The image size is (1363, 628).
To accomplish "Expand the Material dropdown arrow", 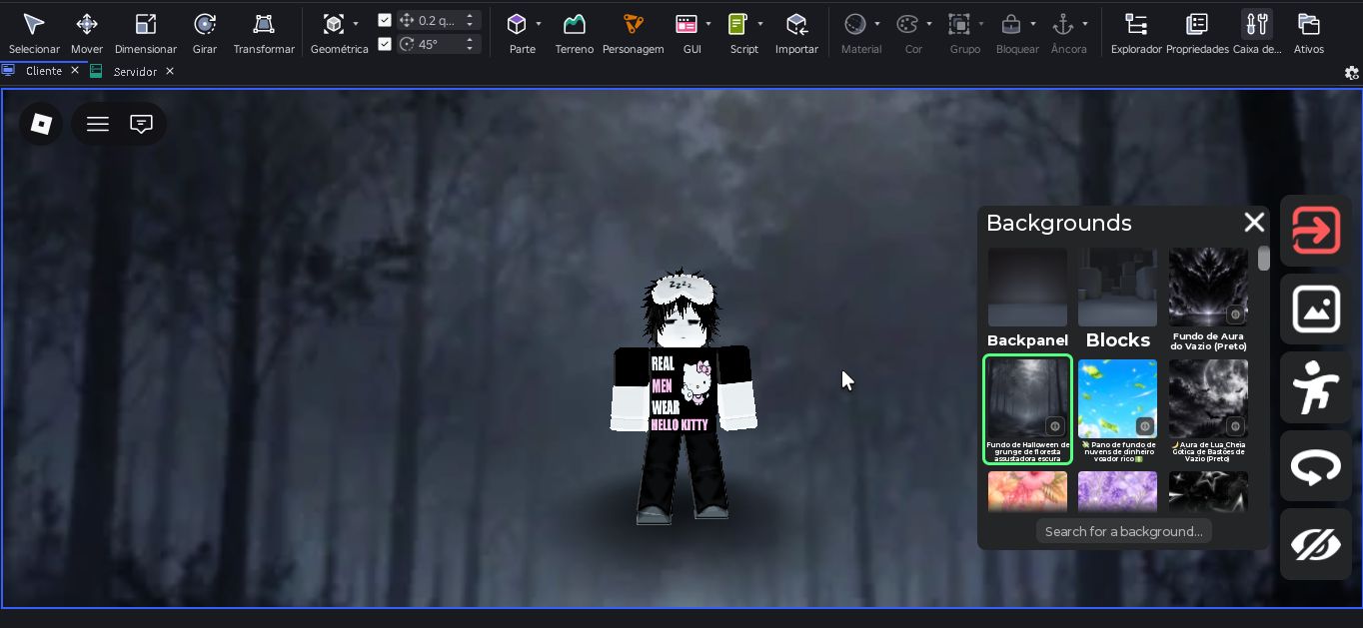I will 877,24.
